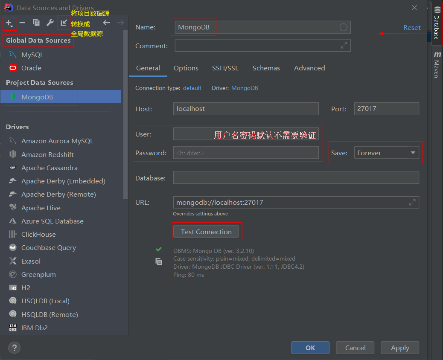Change the Connection type default link

(x=192, y=88)
